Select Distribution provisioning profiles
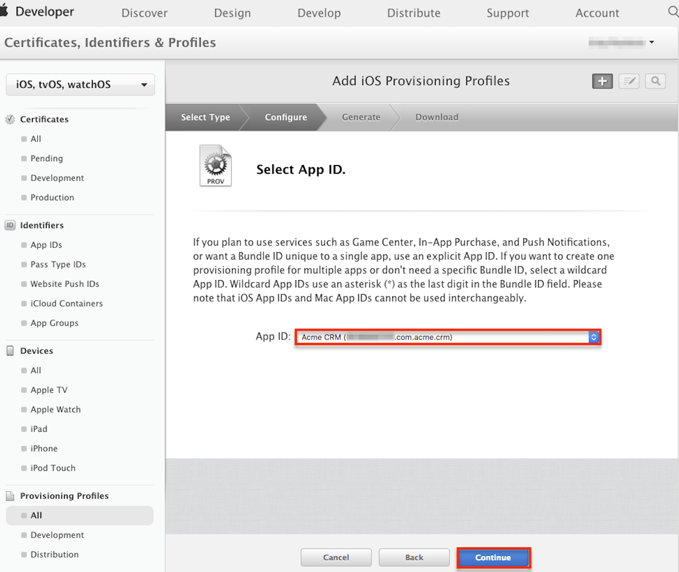The height and width of the screenshot is (572, 679). [x=54, y=555]
